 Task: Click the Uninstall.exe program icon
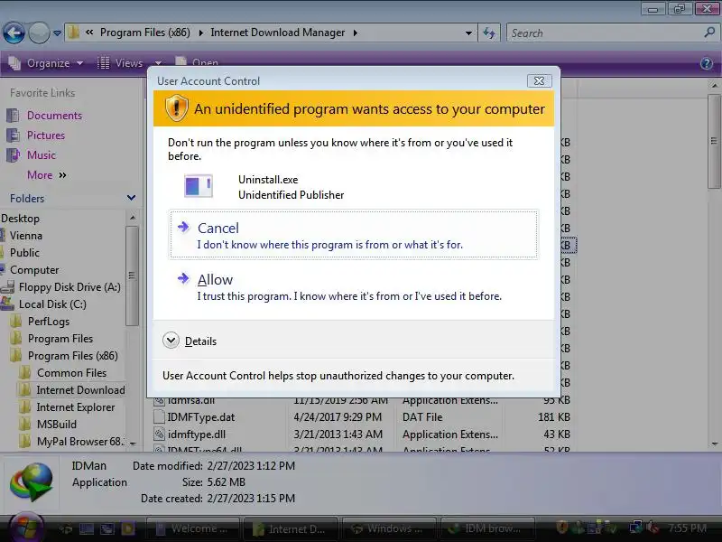(x=199, y=187)
